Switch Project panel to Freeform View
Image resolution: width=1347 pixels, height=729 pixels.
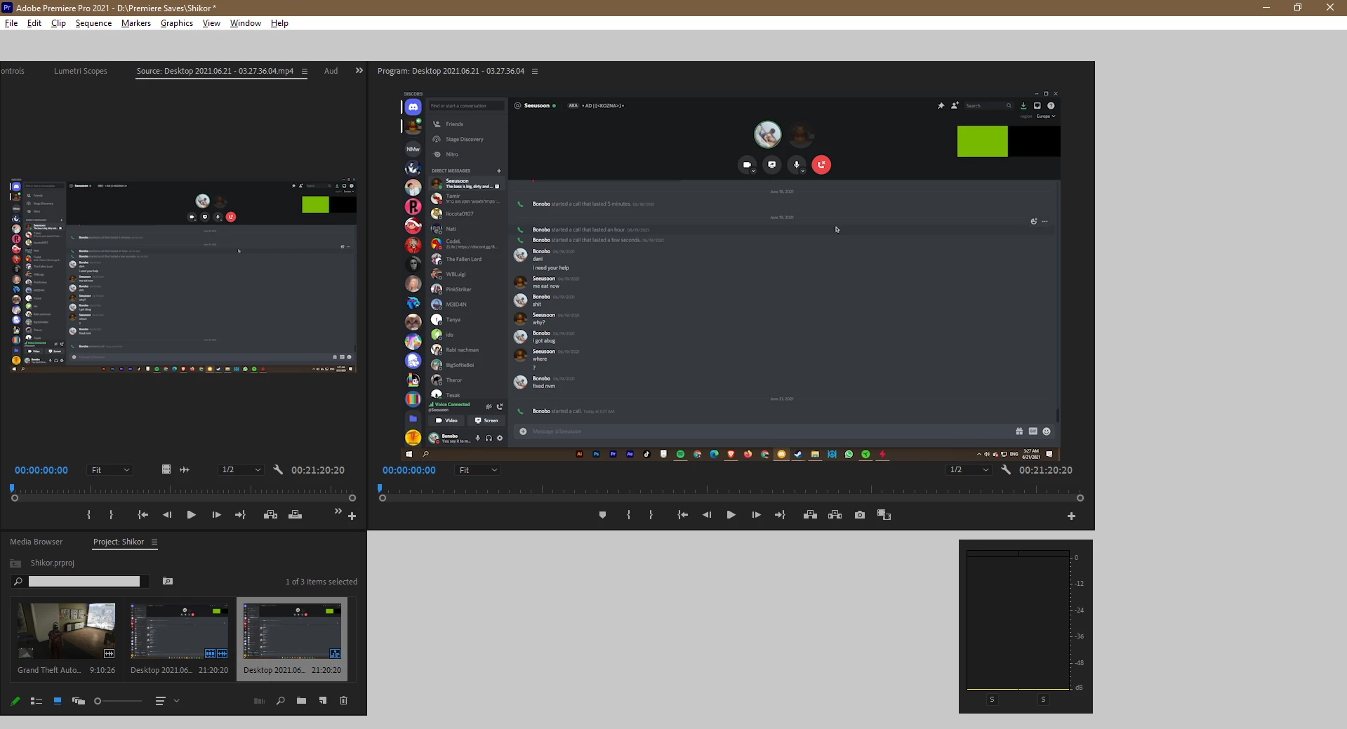(79, 701)
